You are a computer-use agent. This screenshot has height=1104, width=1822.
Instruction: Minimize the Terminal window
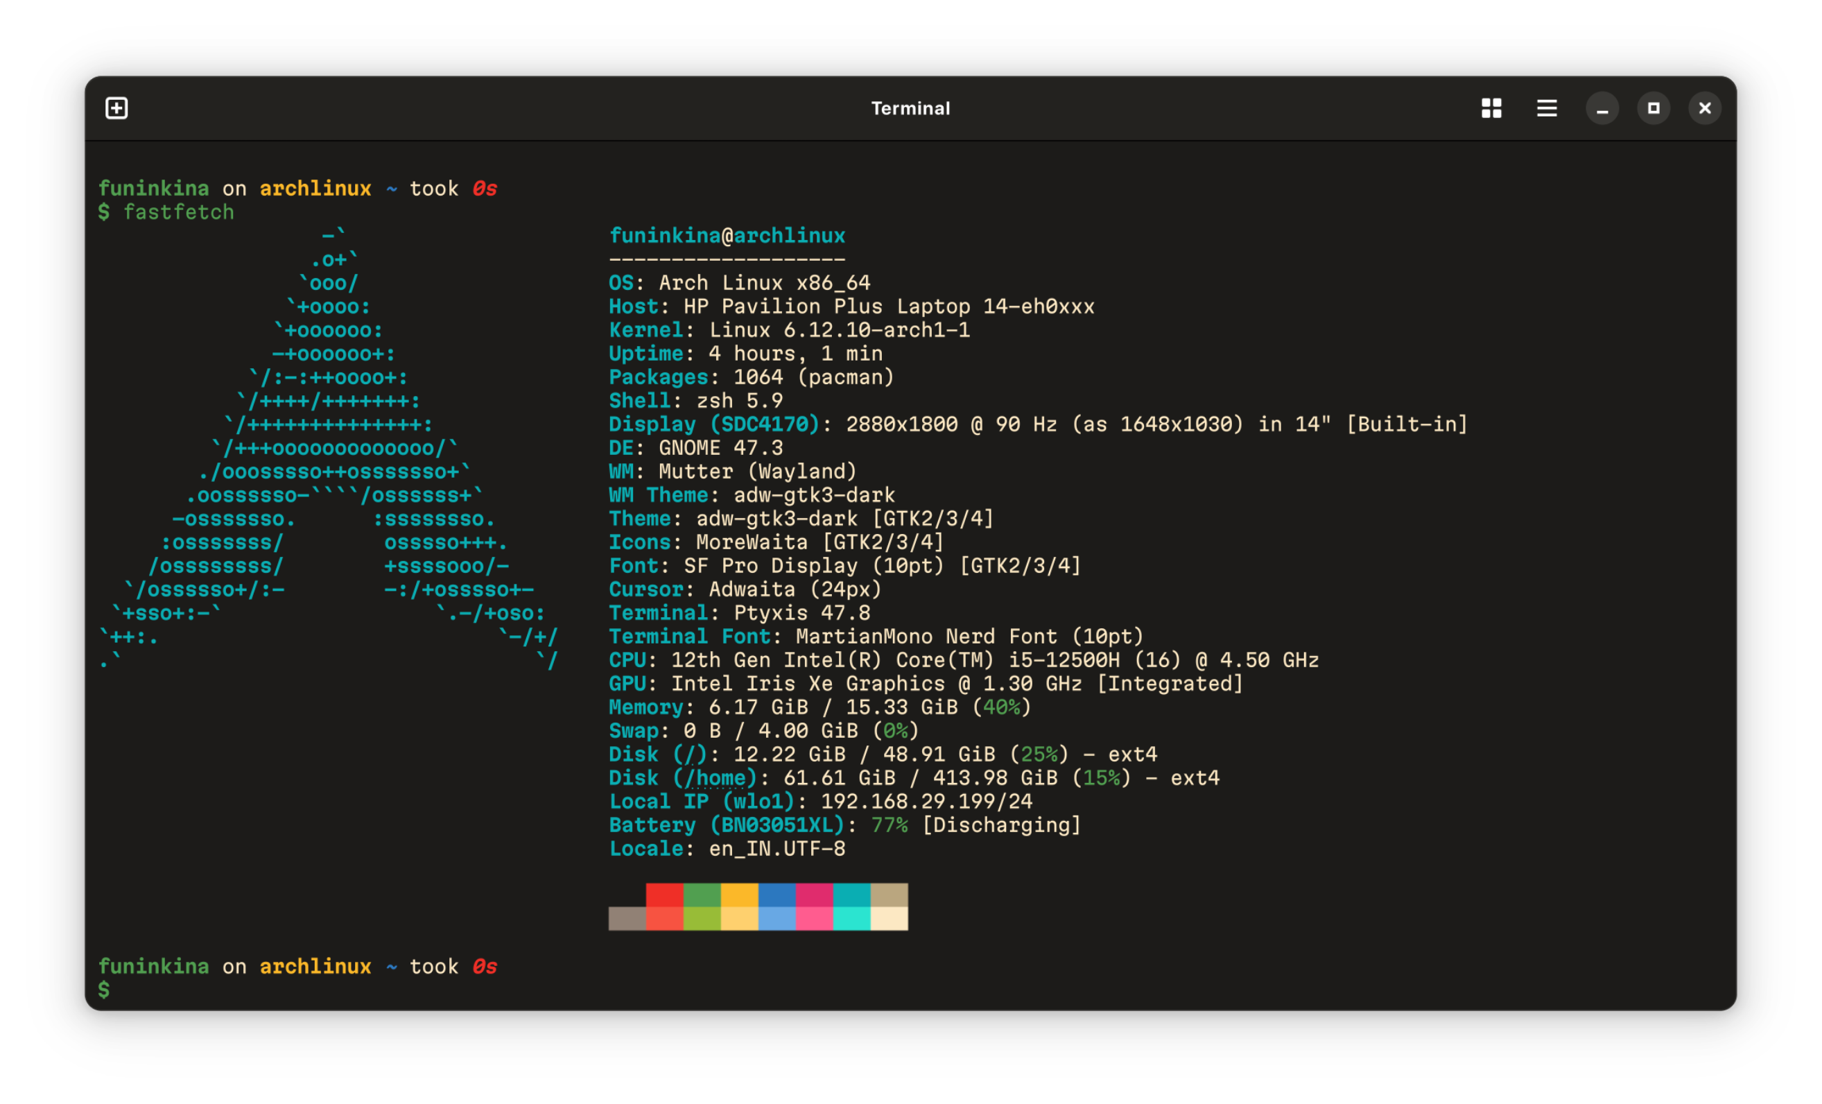1602,108
